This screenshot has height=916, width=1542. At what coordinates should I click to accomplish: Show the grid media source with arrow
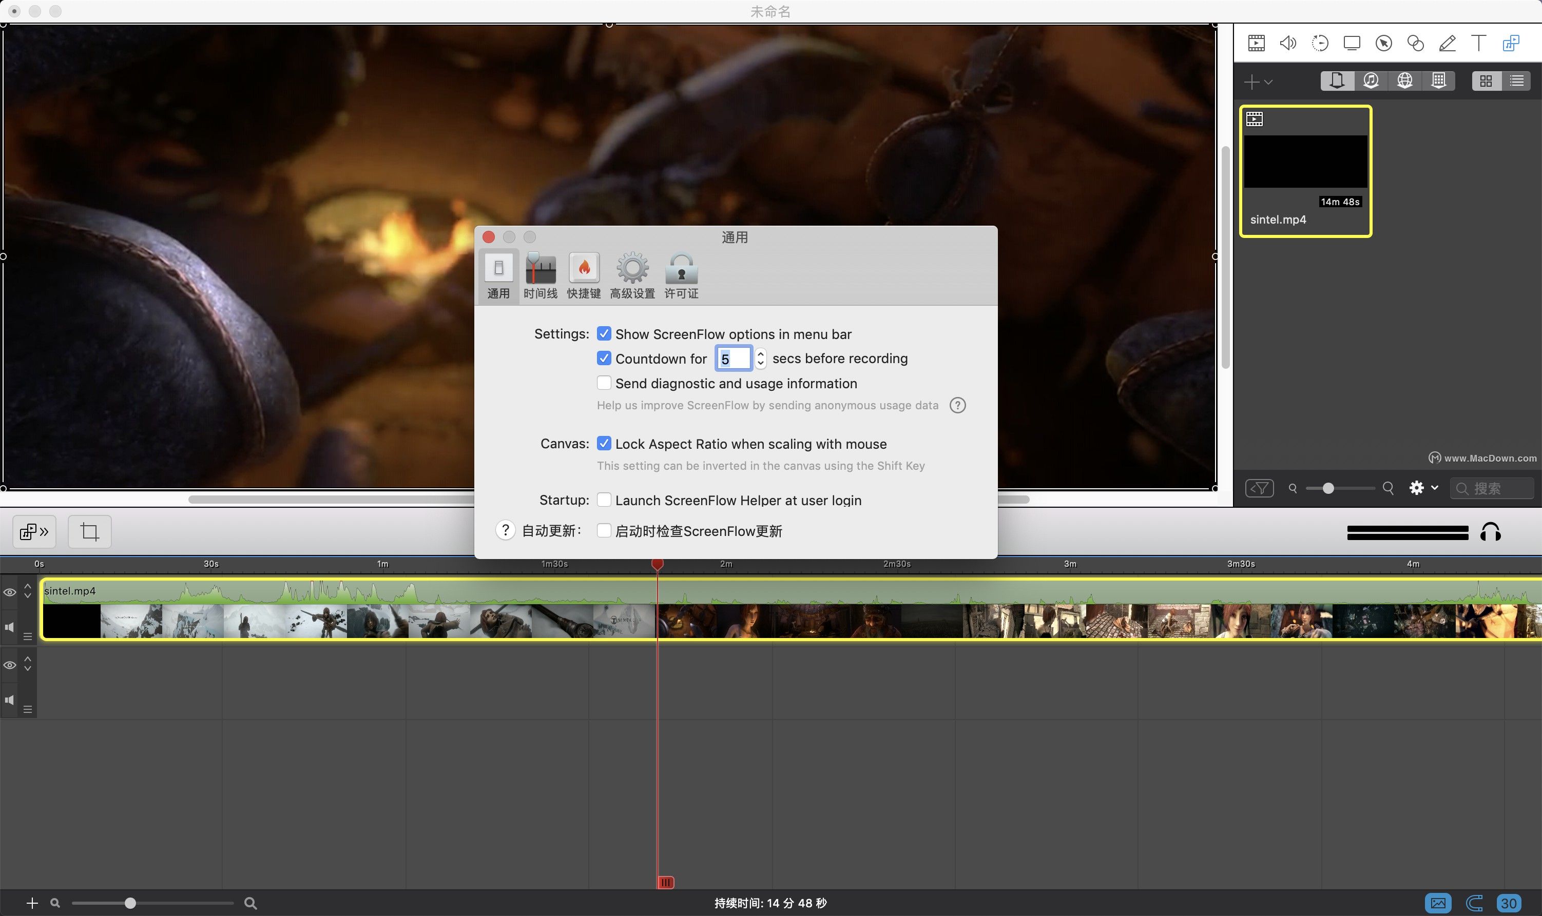[1439, 81]
